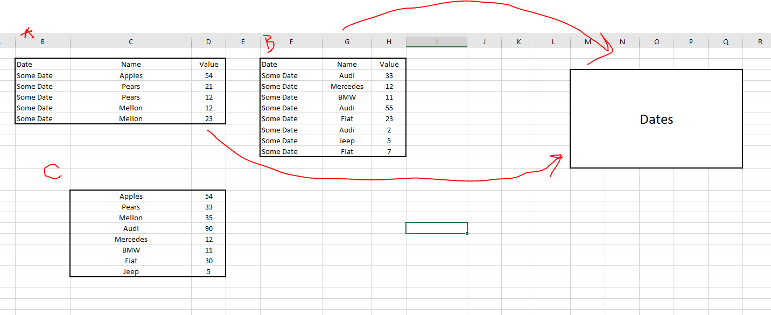Select column R header

[760, 41]
